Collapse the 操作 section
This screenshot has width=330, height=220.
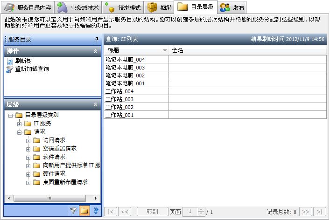click(x=95, y=51)
